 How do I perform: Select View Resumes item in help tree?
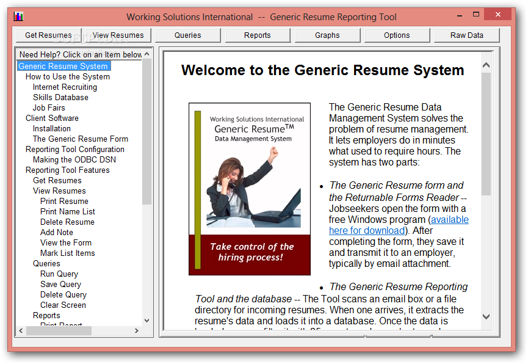pyautogui.click(x=60, y=191)
